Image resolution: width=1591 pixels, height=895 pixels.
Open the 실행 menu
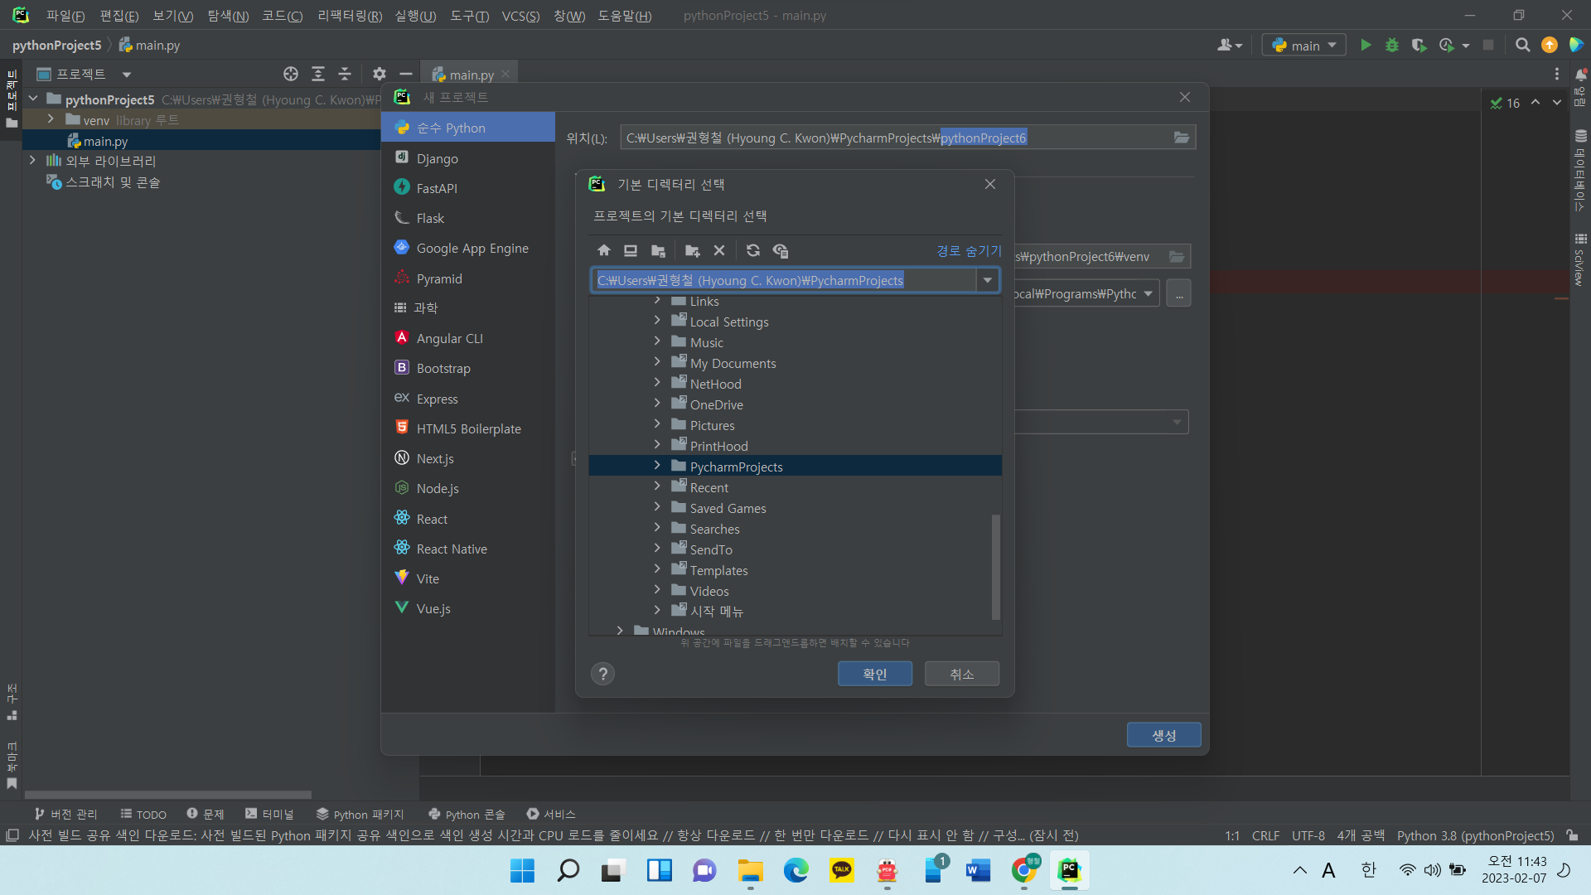[x=415, y=16]
